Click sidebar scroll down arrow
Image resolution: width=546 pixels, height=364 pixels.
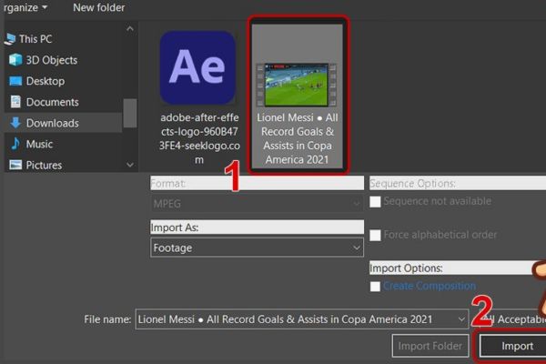point(130,165)
